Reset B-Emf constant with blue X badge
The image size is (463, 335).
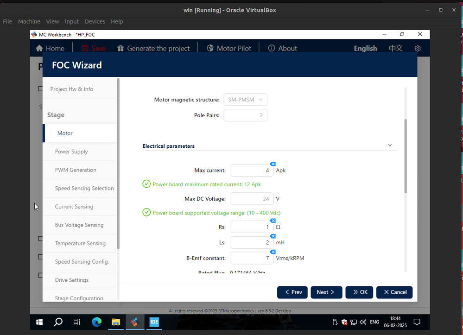pyautogui.click(x=273, y=252)
